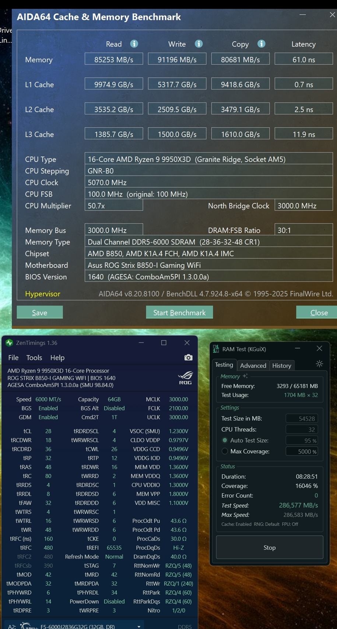This screenshot has width=337, height=629.
Task: Click Memory Latency value 61.0 ns
Action: 304,59
